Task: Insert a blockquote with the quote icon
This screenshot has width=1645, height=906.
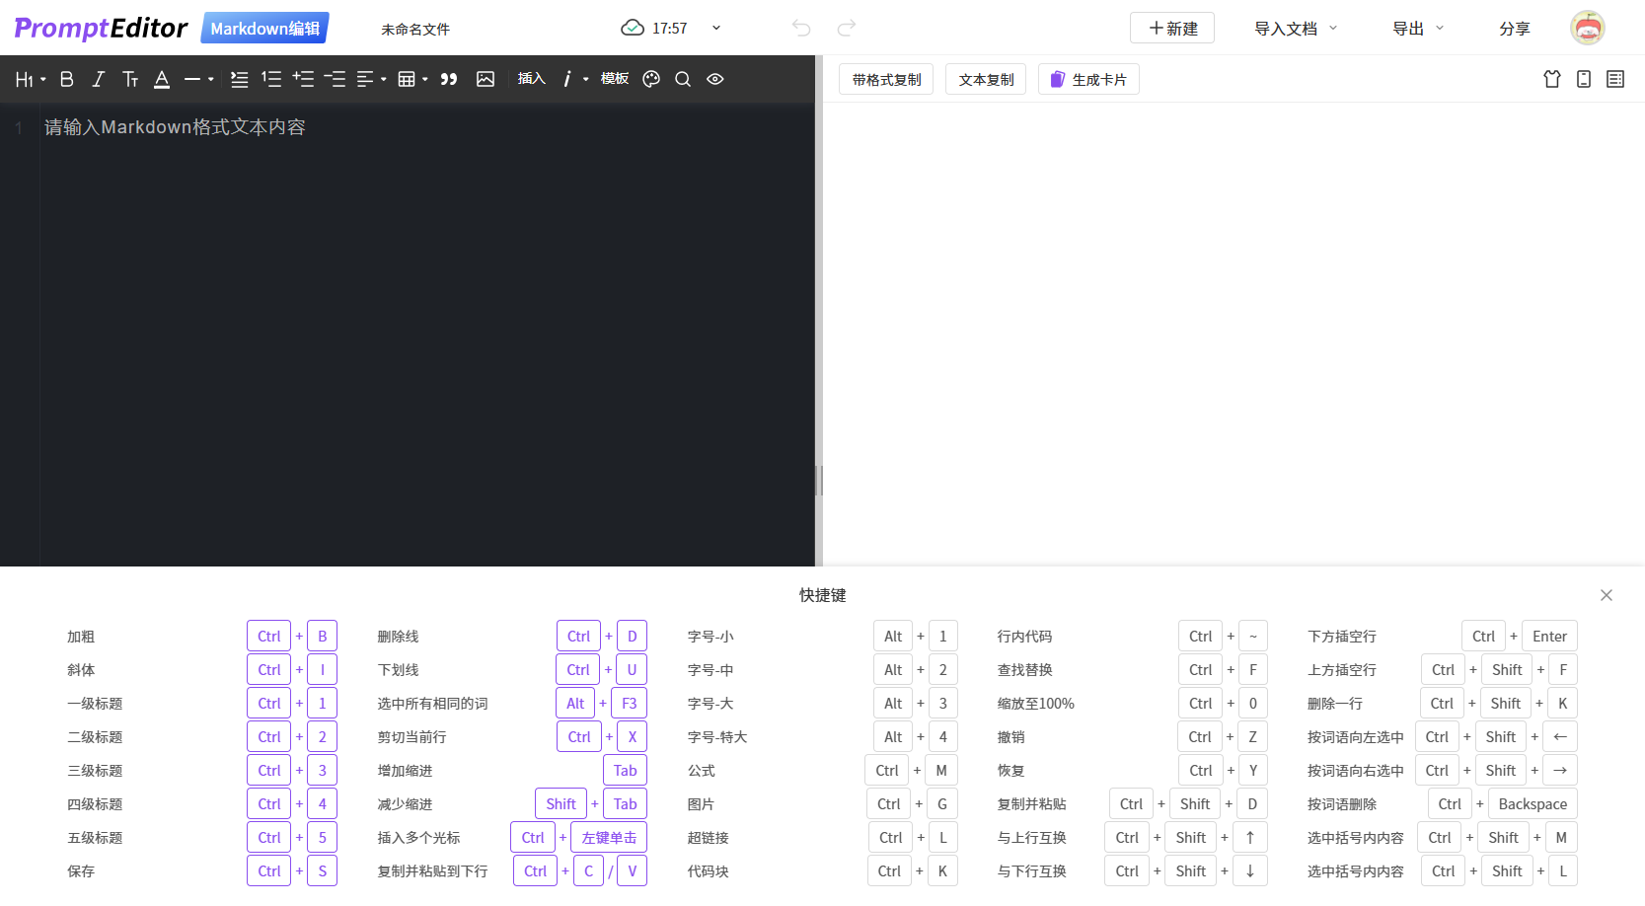Action: 449,79
